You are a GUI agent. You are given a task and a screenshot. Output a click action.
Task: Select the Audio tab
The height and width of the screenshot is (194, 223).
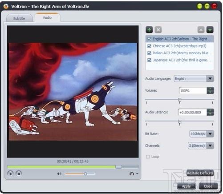[x=47, y=17]
